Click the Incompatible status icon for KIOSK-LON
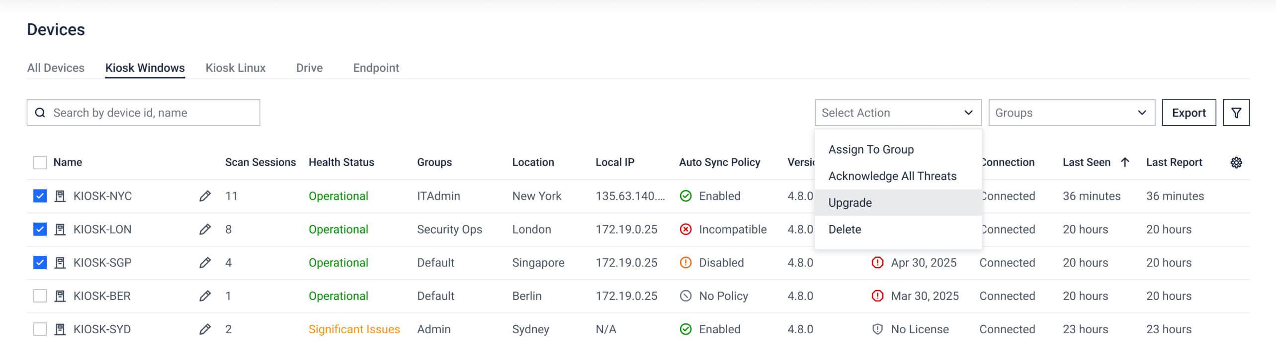Screen dimensions: 1276x360 coord(685,230)
